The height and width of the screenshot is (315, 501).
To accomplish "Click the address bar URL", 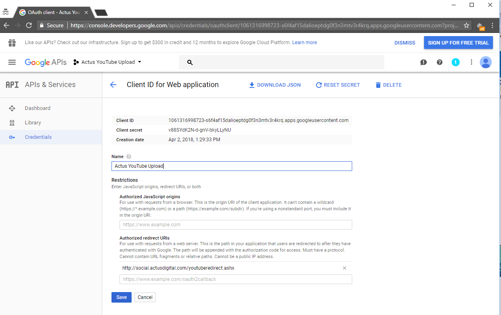I will tap(265, 25).
